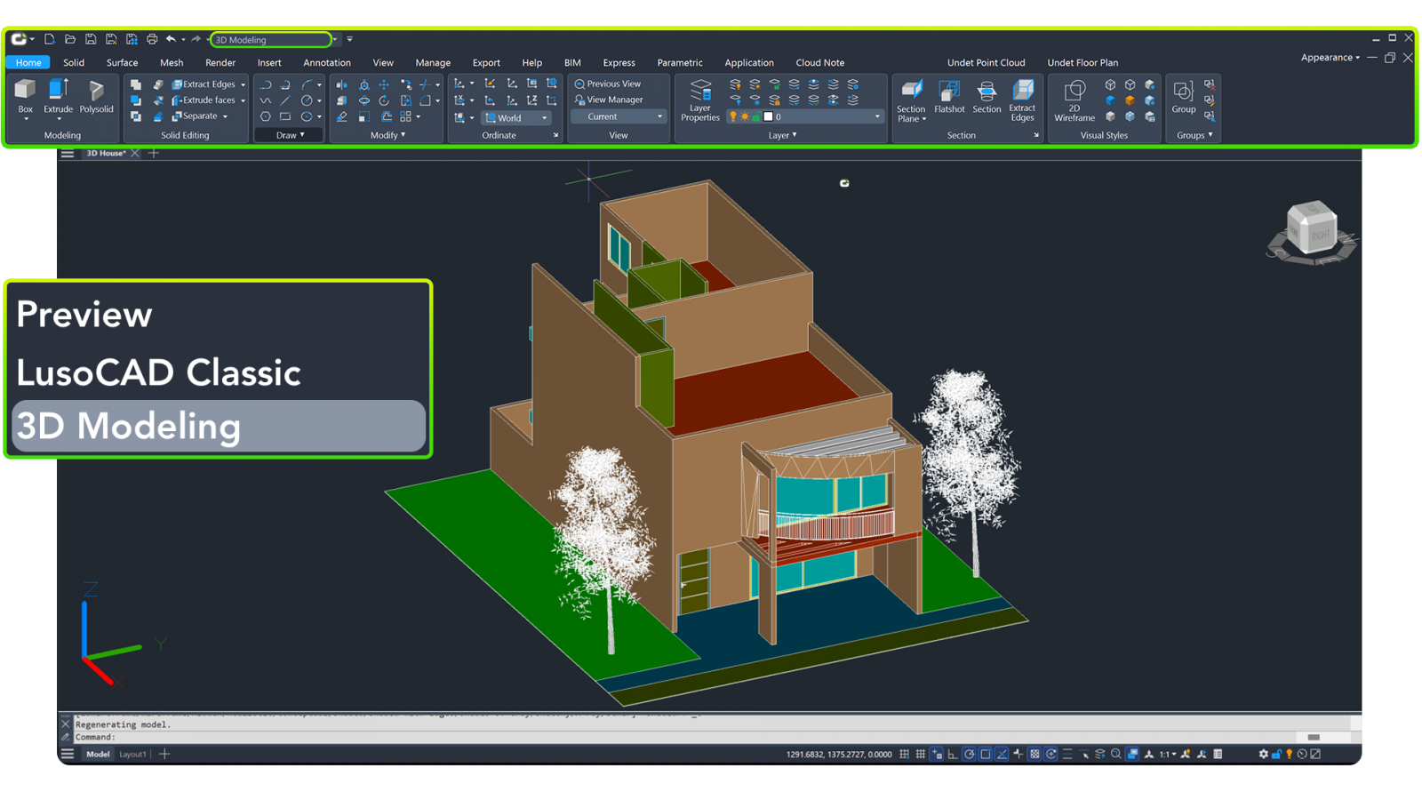Click the coordinates readout in status bar
Image resolution: width=1422 pixels, height=800 pixels.
(x=839, y=754)
